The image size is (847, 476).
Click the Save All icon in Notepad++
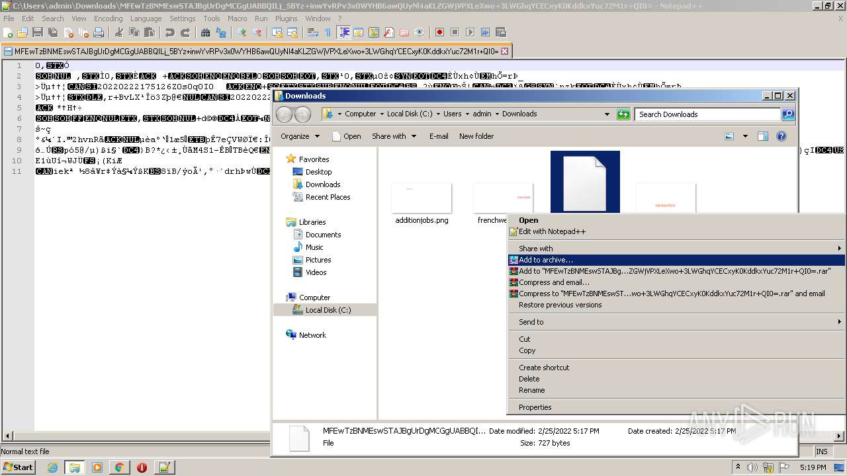[x=53, y=32]
